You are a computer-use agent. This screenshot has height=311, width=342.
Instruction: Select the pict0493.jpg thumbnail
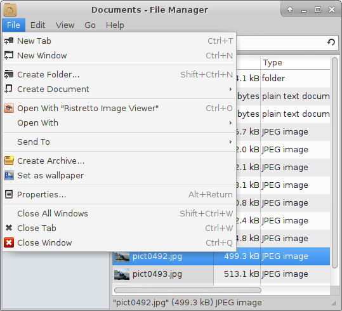tap(122, 274)
